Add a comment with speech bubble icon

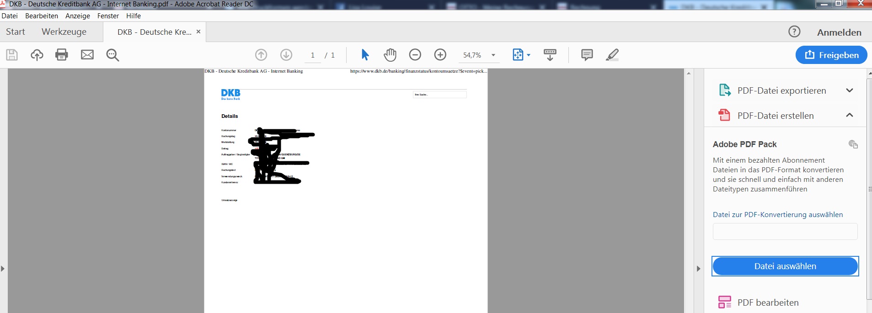tap(587, 55)
